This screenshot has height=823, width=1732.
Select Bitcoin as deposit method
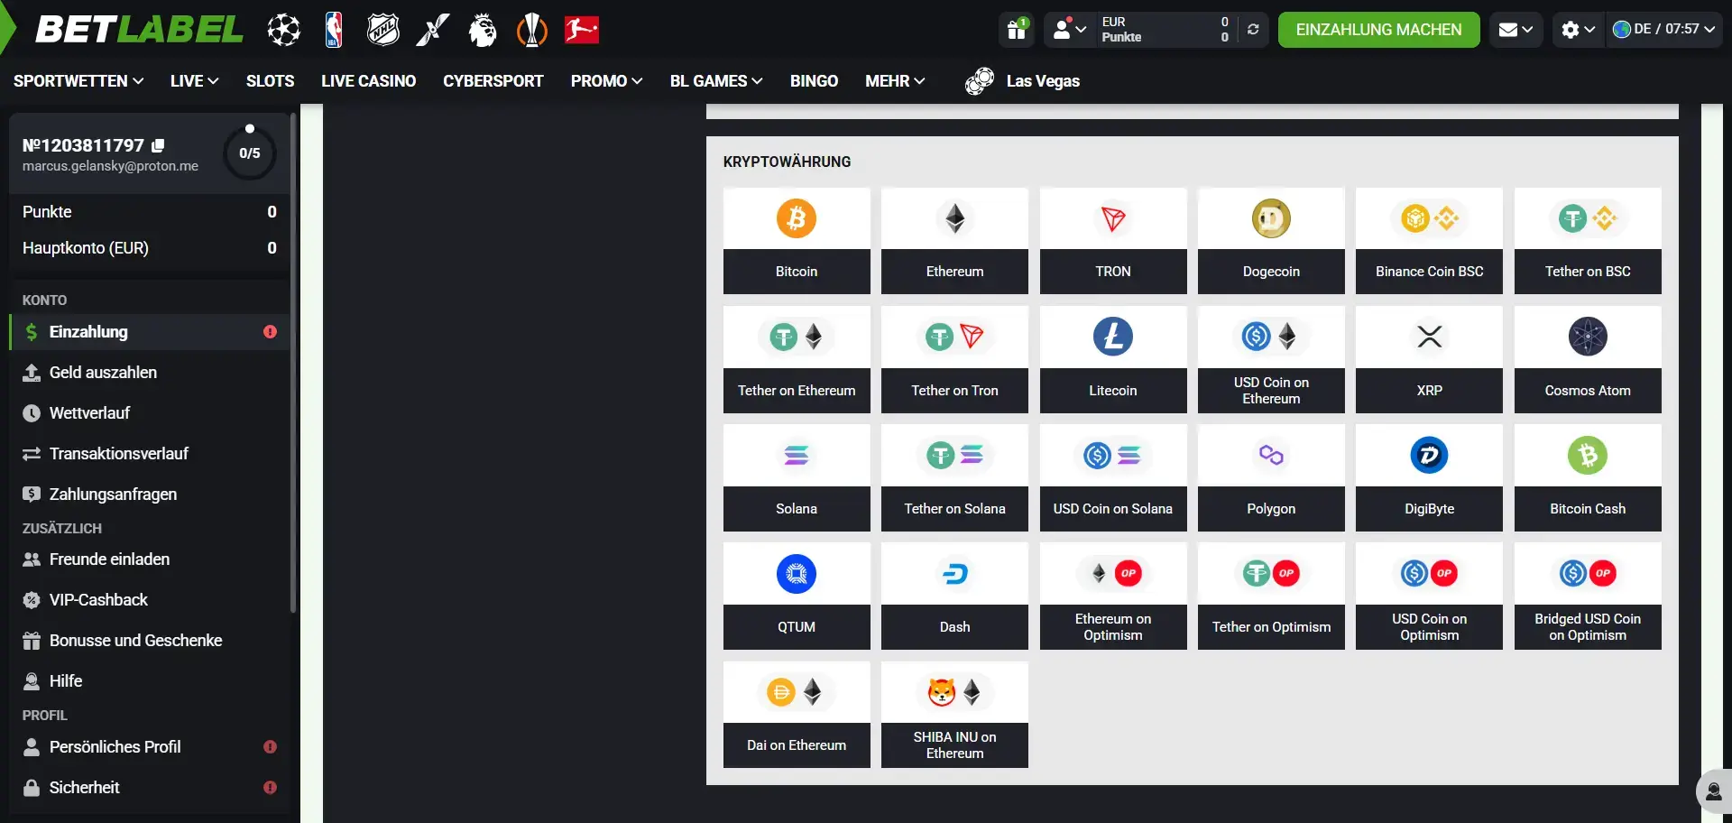(x=797, y=241)
